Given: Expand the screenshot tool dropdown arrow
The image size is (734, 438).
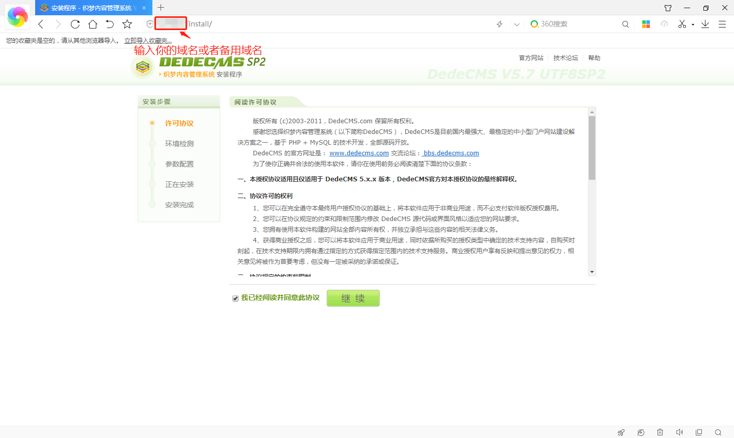Looking at the screenshot, I should pyautogui.click(x=693, y=24).
